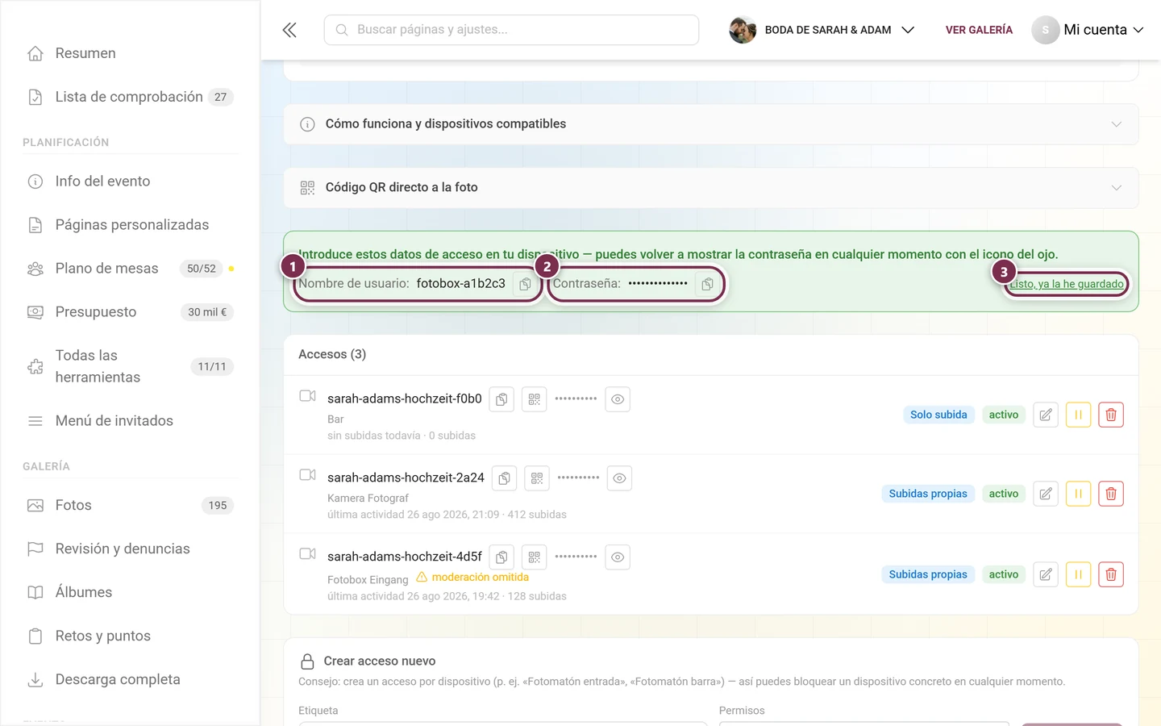Screen dimensions: 1161x726
Task: Edit the Fotobox Eingang access
Action: click(1046, 574)
